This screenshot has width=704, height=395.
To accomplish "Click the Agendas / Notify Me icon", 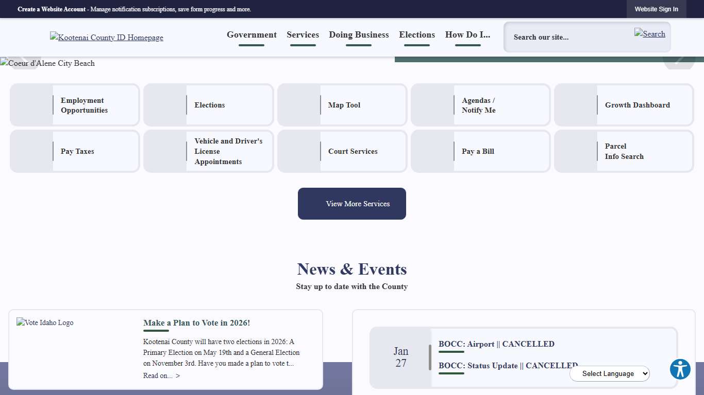I will 480,105.
